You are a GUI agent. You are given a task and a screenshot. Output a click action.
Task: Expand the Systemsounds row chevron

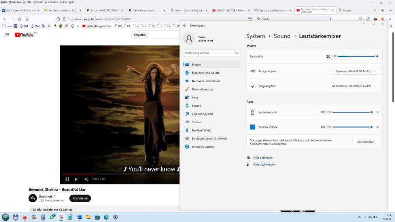coord(378,112)
